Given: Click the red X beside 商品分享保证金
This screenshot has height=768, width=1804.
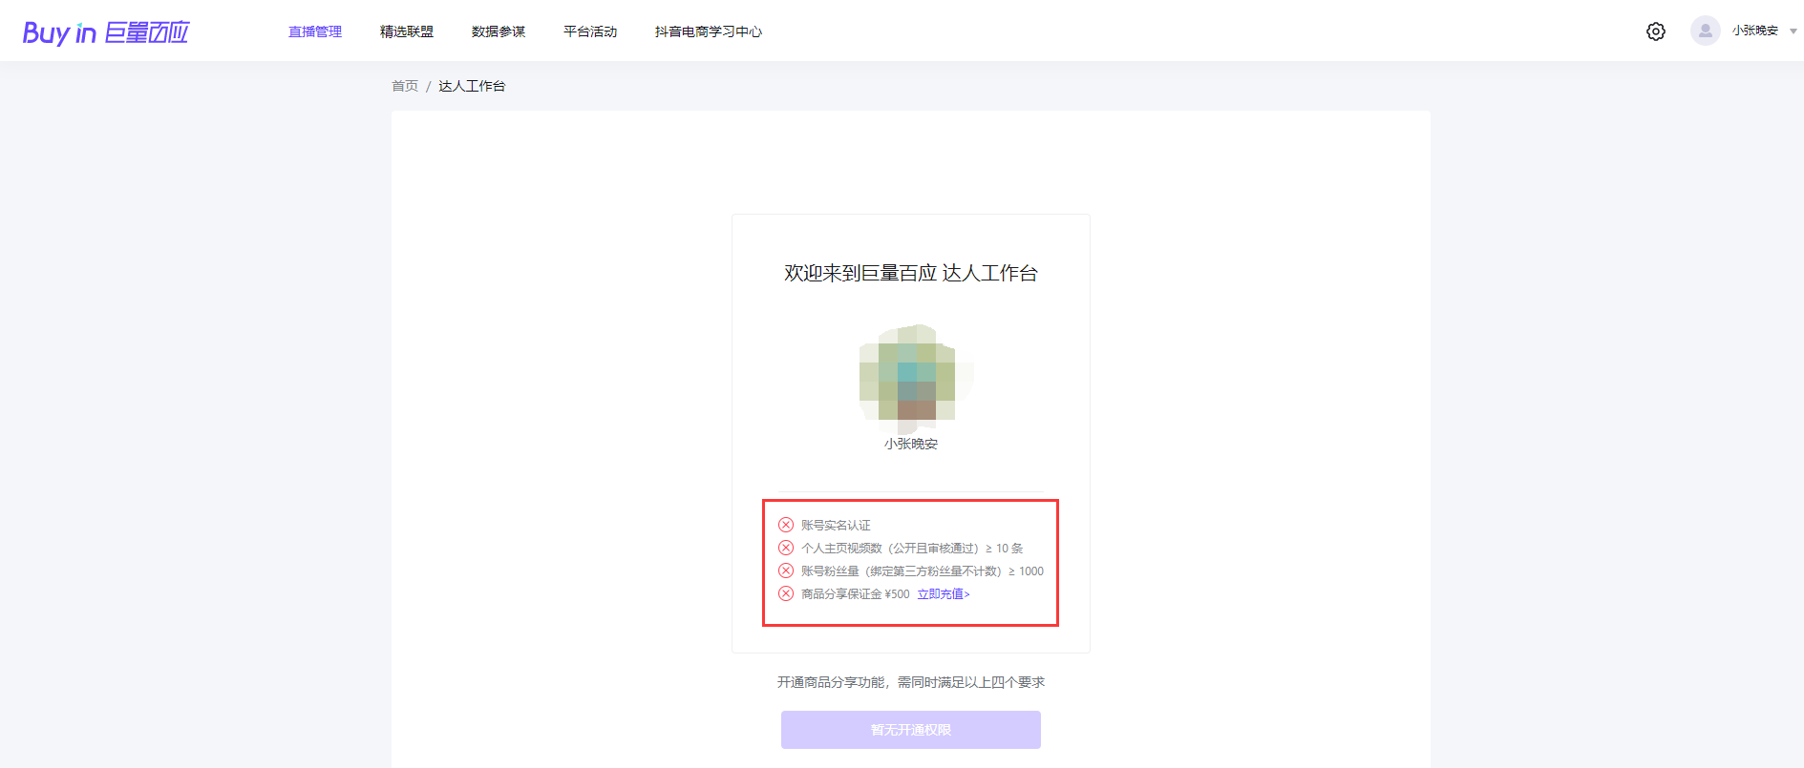Looking at the screenshot, I should tap(786, 593).
